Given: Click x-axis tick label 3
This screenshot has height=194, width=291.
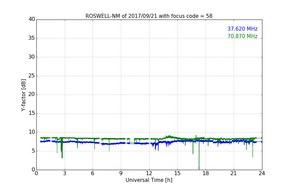Looking at the screenshot, I should tap(65, 173).
